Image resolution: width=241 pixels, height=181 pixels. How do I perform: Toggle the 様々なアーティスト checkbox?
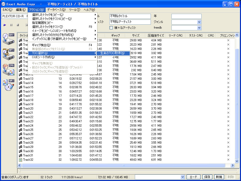pos(111,28)
